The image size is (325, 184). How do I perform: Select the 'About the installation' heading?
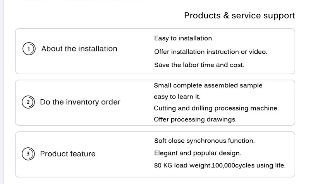click(79, 49)
